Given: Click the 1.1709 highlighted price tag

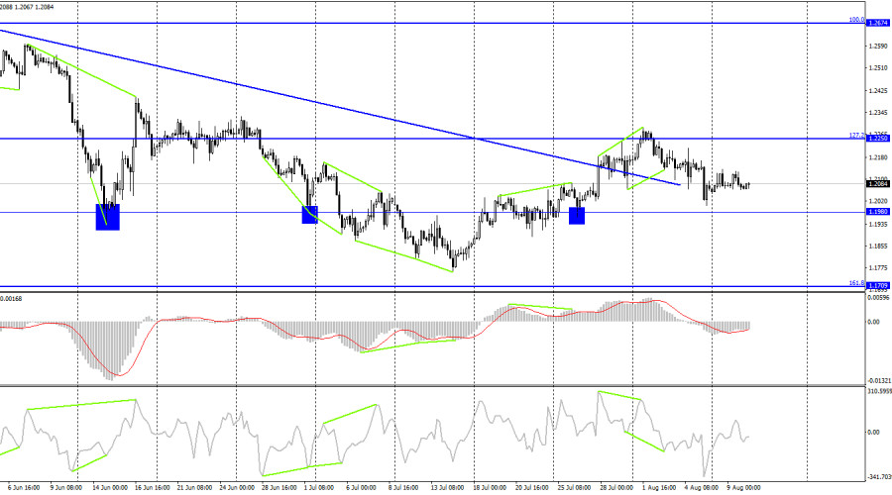Looking at the screenshot, I should click(878, 286).
